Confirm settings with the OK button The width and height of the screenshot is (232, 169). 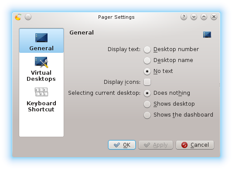[122, 145]
